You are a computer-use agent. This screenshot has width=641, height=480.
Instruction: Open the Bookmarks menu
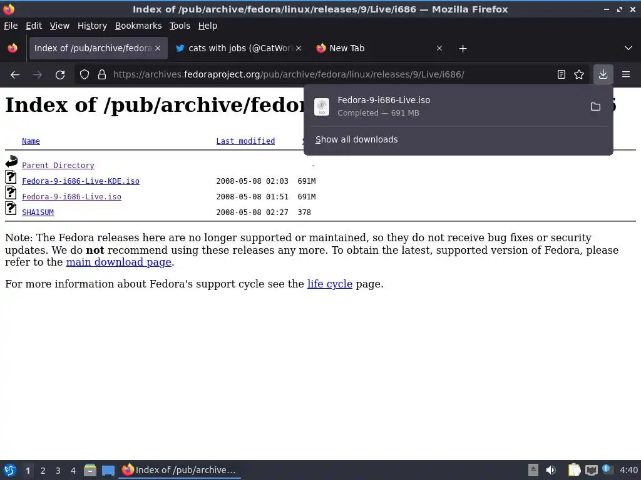(x=138, y=26)
